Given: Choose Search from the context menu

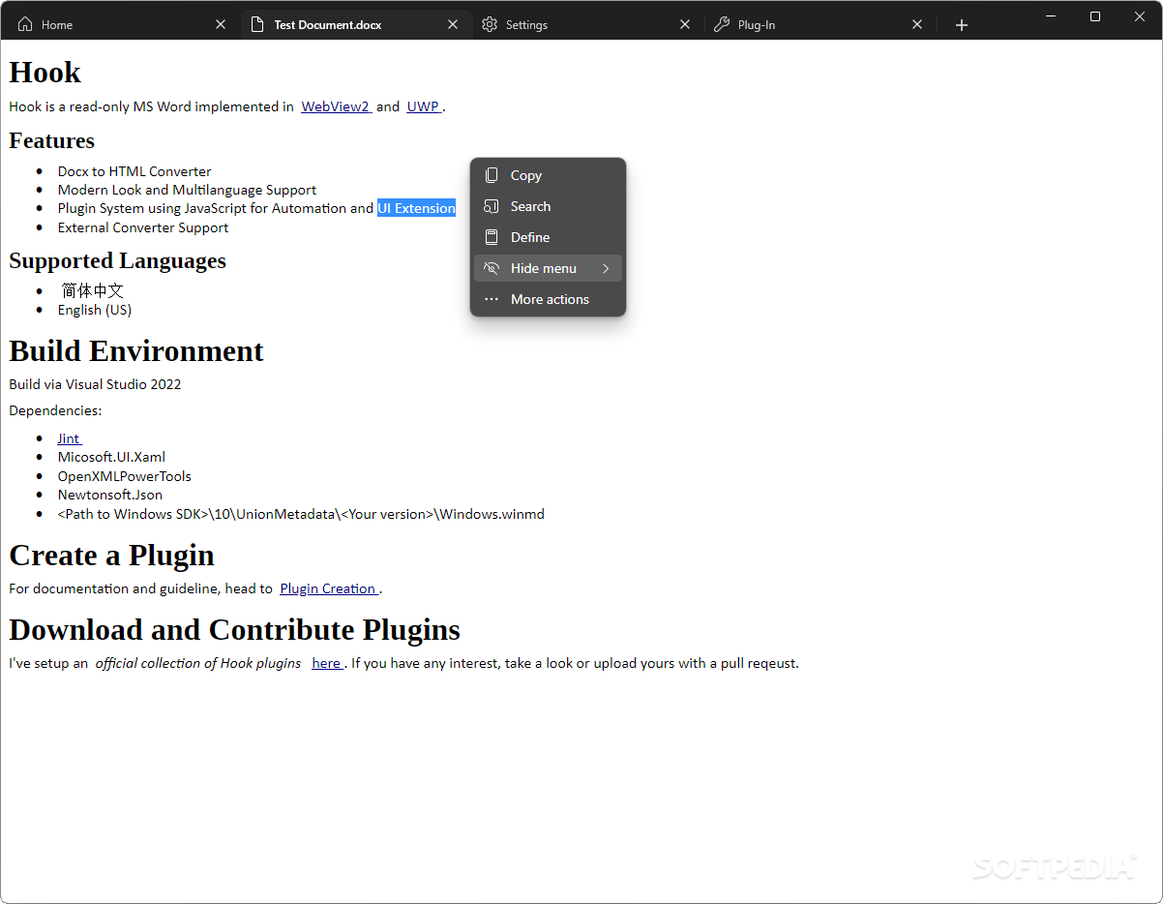Looking at the screenshot, I should 548,206.
